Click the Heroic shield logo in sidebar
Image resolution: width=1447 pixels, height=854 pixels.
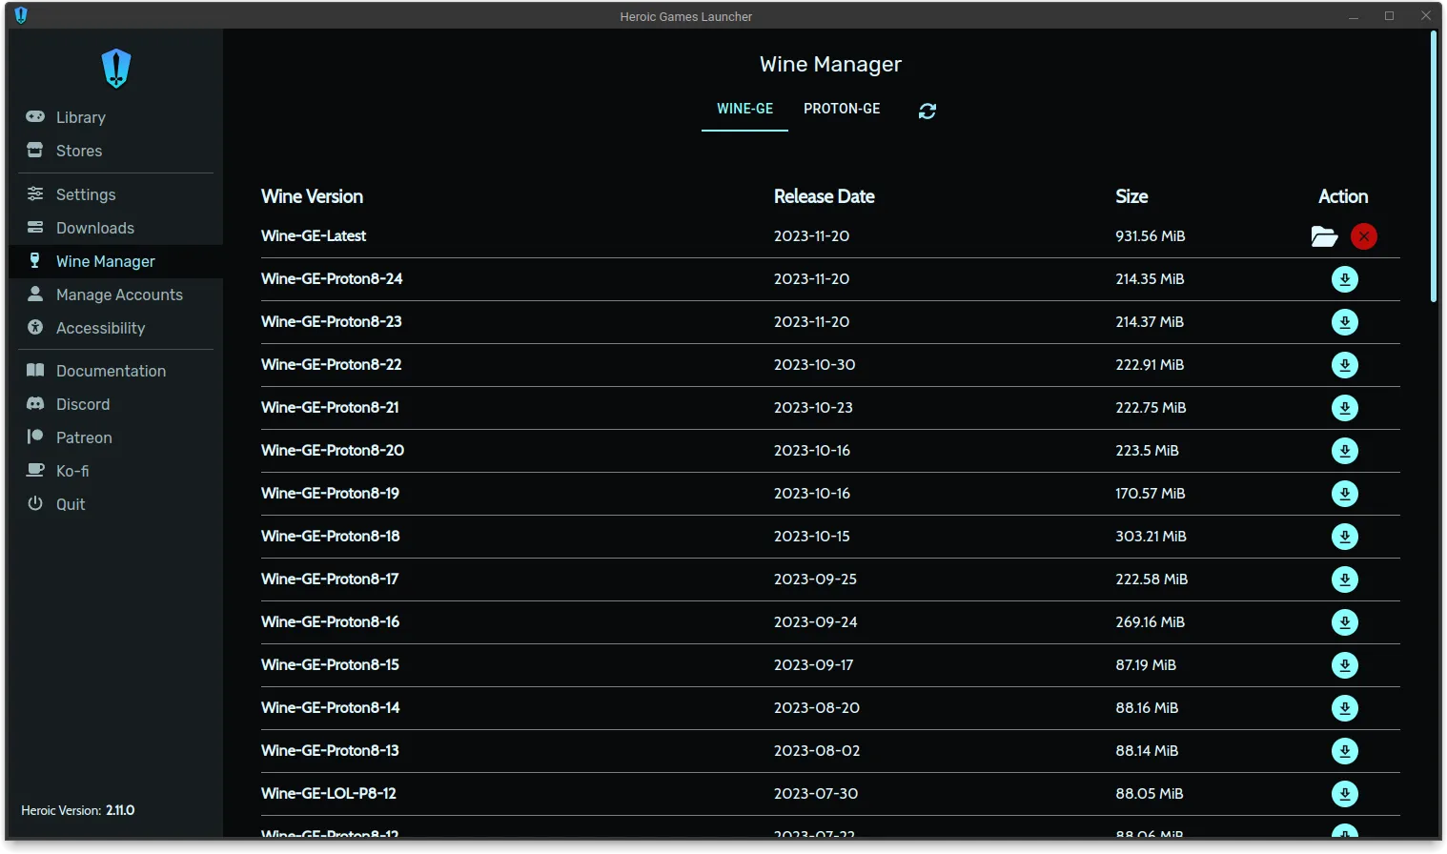116,69
